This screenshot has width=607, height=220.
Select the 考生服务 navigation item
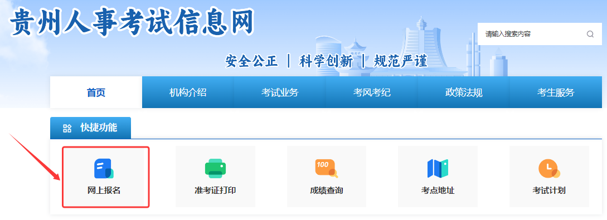click(x=556, y=92)
